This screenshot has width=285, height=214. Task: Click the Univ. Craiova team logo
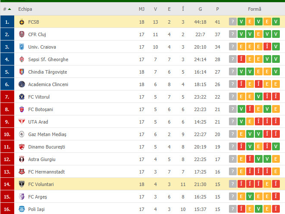pos(22,47)
